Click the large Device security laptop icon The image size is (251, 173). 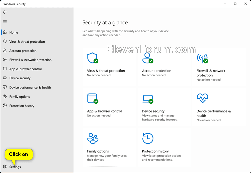(x=148, y=99)
